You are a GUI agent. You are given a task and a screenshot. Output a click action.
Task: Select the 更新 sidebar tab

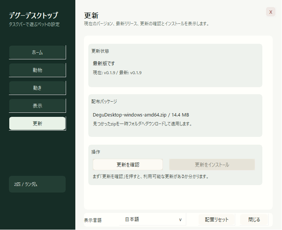tap(37, 124)
